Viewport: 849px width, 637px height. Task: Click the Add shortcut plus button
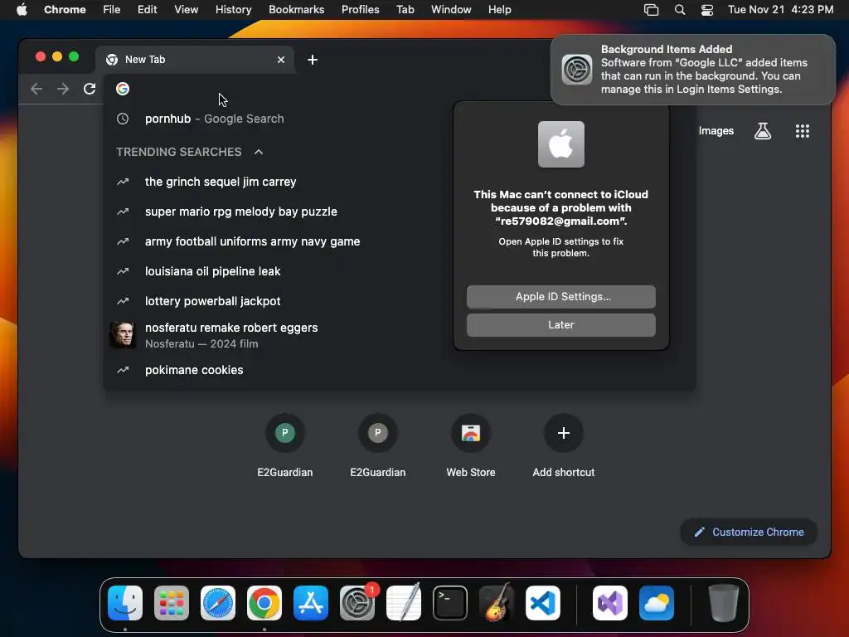(564, 433)
